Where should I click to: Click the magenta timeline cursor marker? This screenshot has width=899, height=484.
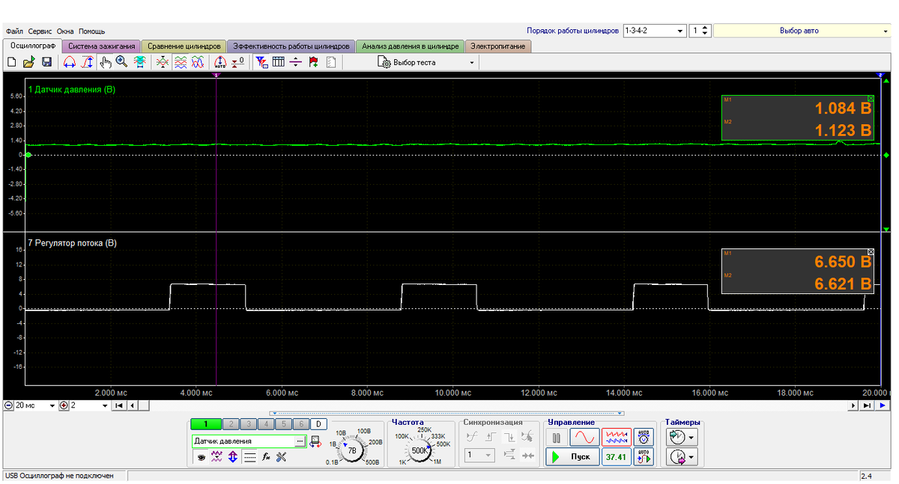point(217,75)
